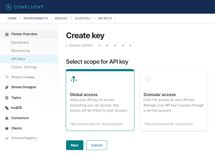Open the API Keys sidebar item

tap(29, 59)
